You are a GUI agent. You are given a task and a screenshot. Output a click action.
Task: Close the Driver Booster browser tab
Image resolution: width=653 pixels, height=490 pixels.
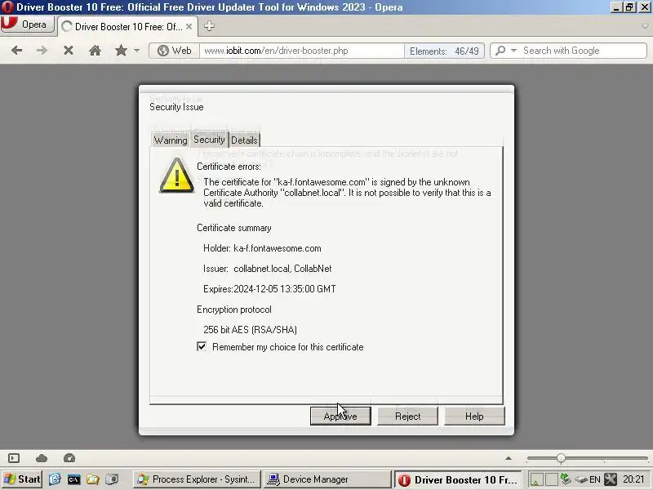tap(189, 27)
